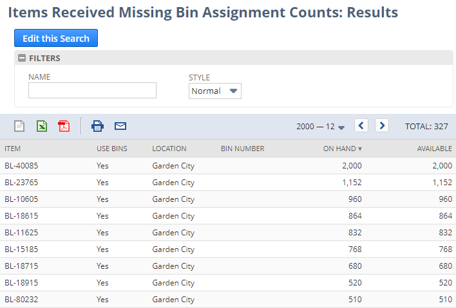Export results as CSV file icon
This screenshot has height=308, width=456.
19,126
